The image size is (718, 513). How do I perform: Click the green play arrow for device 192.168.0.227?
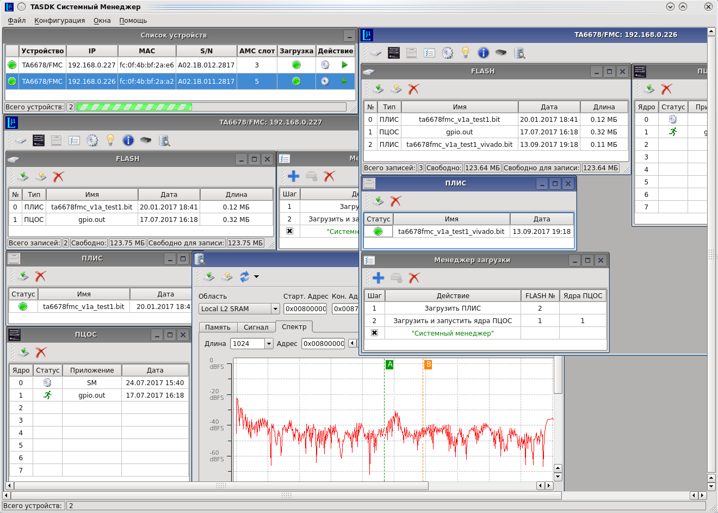(x=344, y=65)
